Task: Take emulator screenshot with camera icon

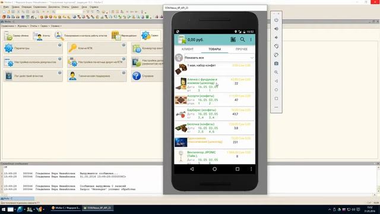Action: 276,64
